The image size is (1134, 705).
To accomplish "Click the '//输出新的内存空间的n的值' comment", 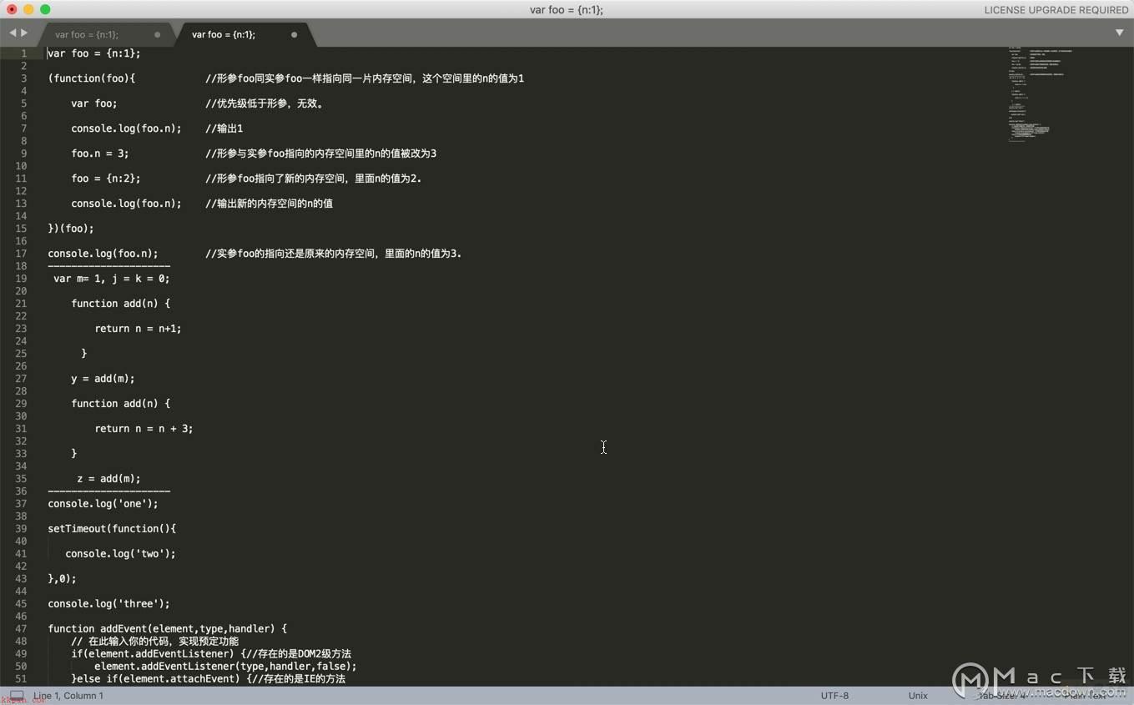I will (269, 204).
